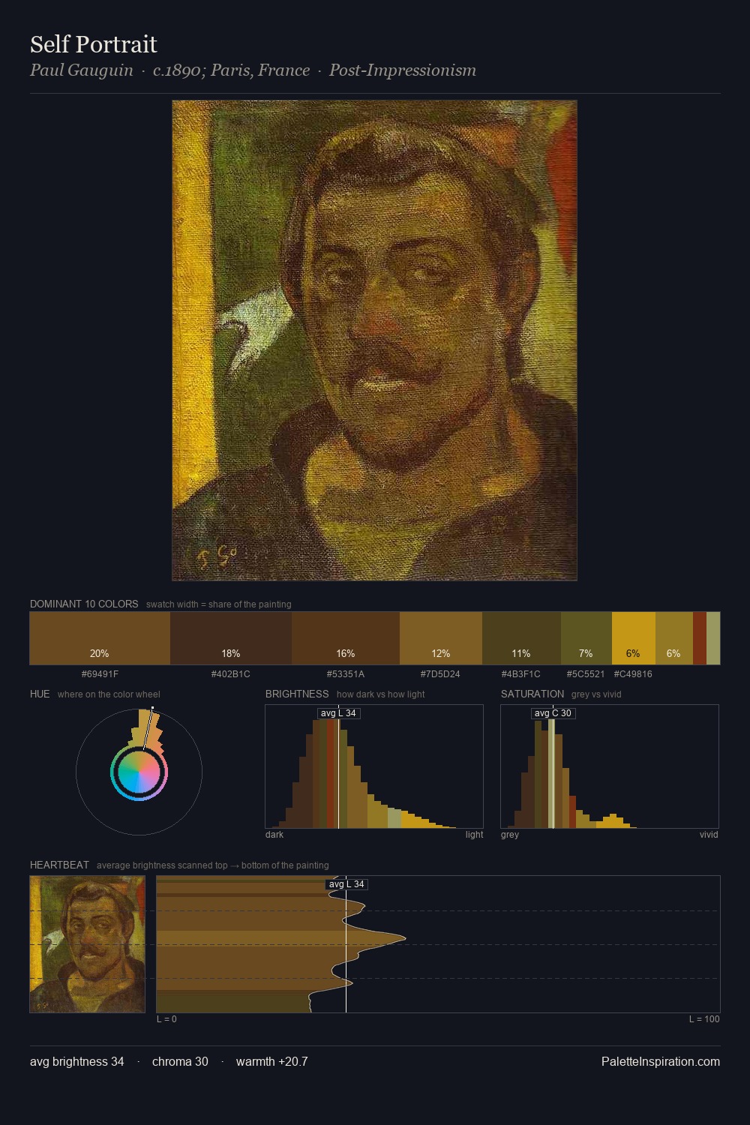Image resolution: width=750 pixels, height=1125 pixels.
Task: Click 'swatch width = share of the painting'
Action: tap(219, 604)
